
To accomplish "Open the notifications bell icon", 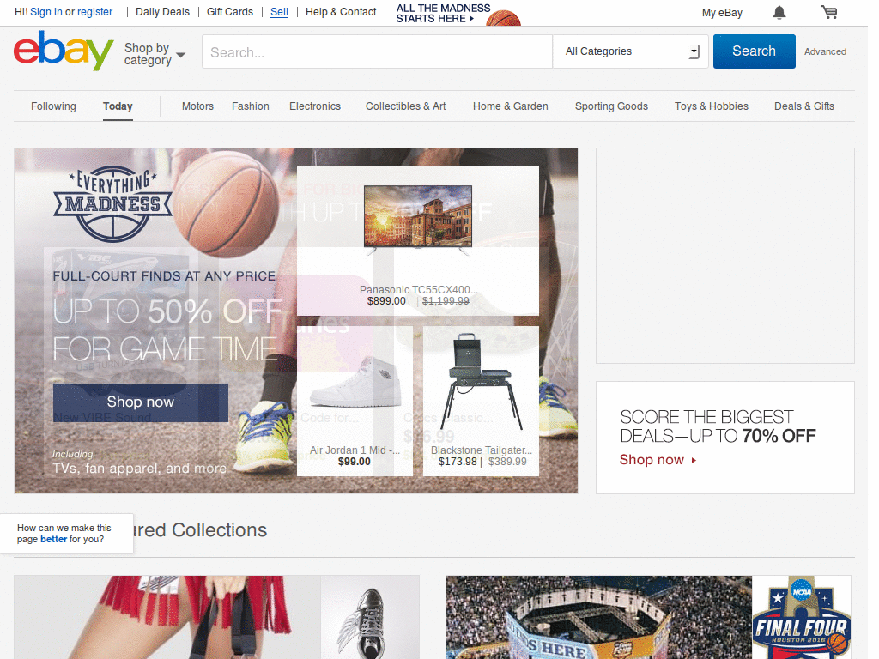I will 779,12.
